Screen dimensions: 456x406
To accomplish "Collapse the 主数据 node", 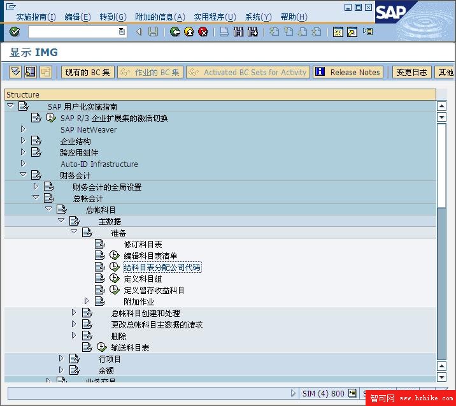I will tap(61, 221).
